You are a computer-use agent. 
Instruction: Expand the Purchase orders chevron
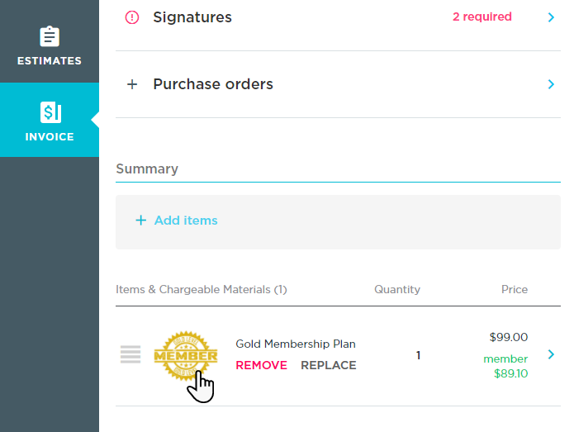point(551,84)
